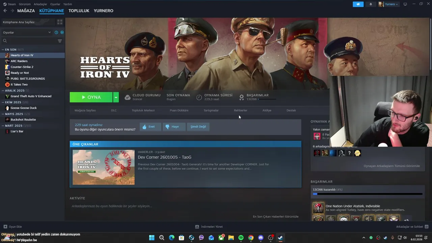Collapse the EN SON category

click(x=3, y=50)
